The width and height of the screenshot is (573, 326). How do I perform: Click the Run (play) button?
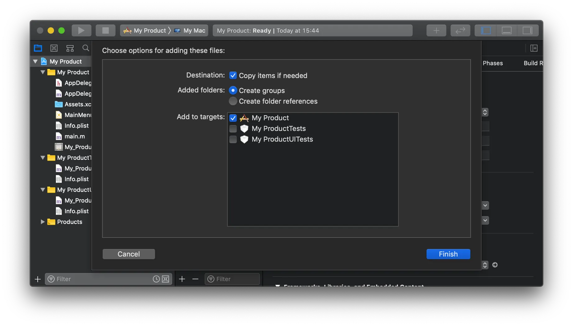pyautogui.click(x=81, y=30)
